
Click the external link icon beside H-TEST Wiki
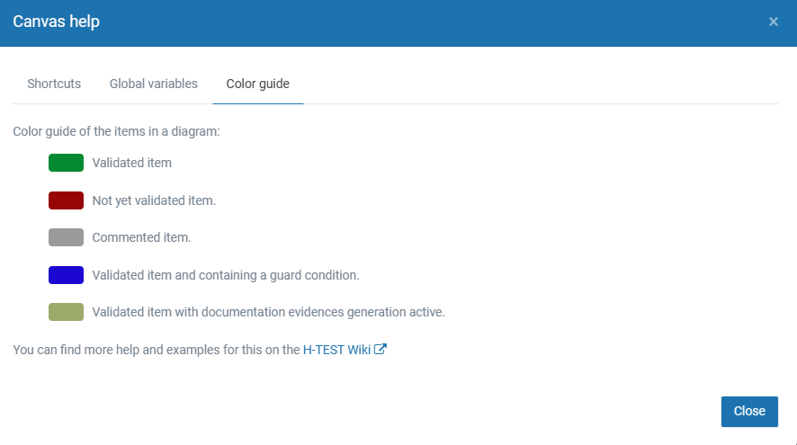click(381, 350)
